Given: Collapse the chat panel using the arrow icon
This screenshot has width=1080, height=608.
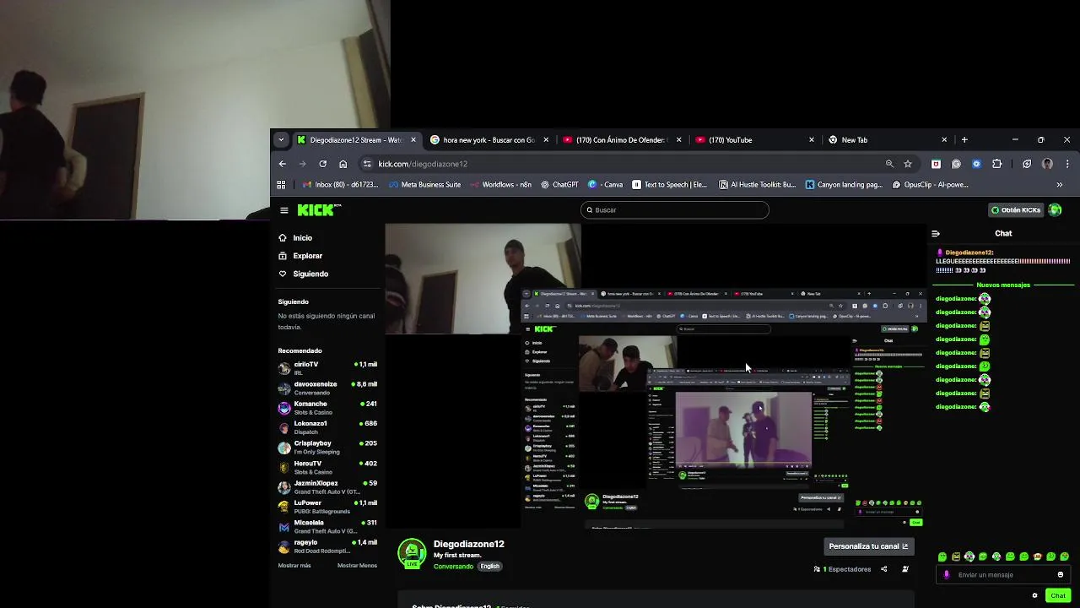Looking at the screenshot, I should coord(936,234).
